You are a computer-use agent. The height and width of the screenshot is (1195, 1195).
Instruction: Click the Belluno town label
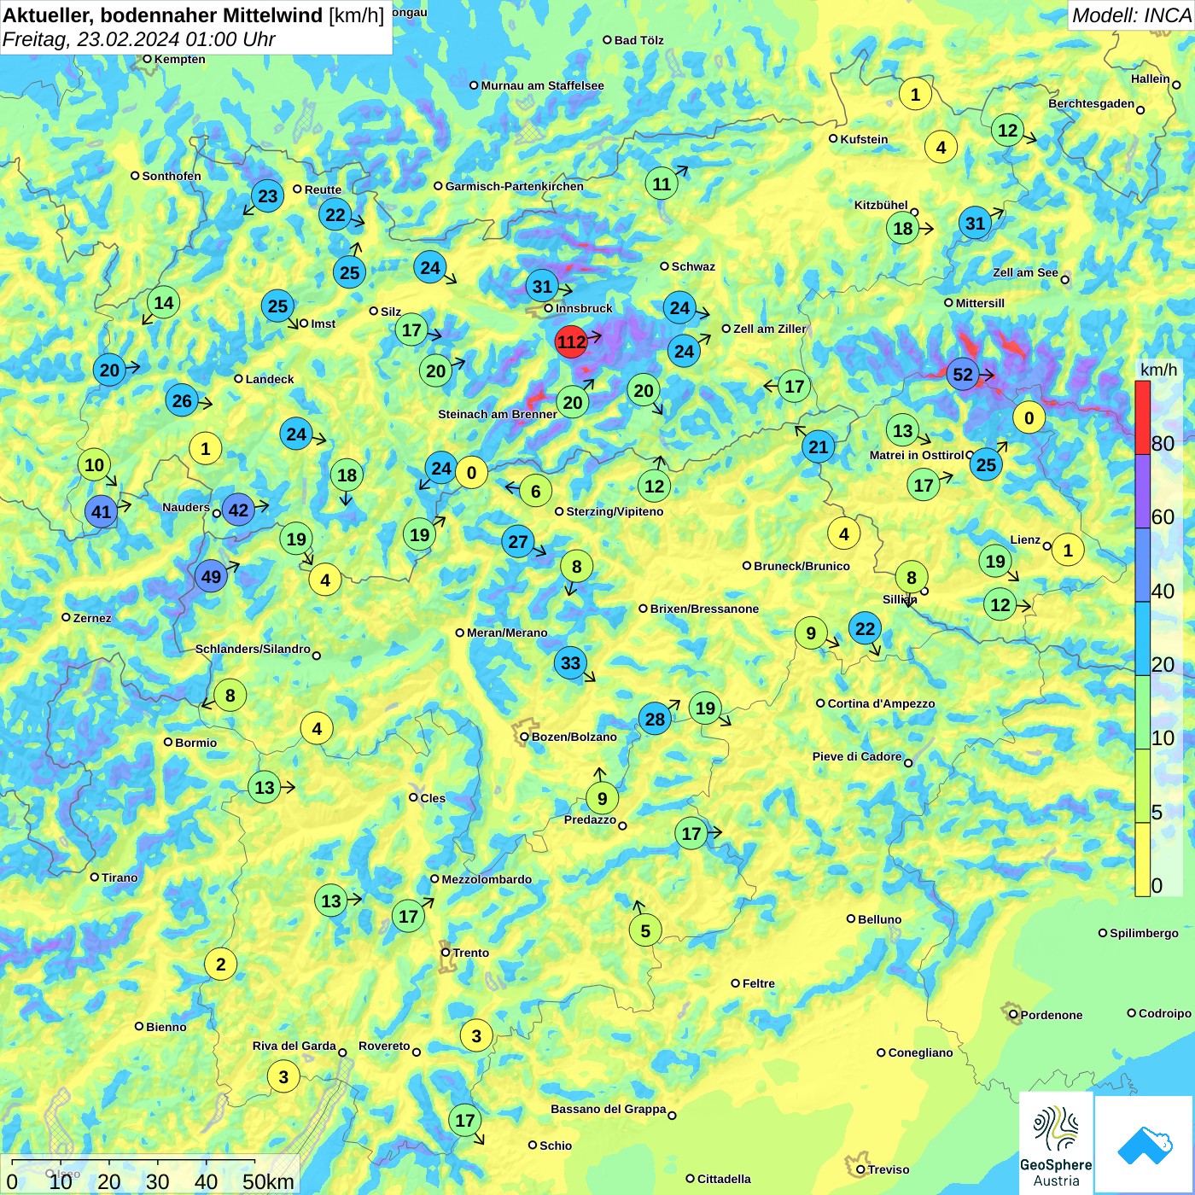click(879, 919)
